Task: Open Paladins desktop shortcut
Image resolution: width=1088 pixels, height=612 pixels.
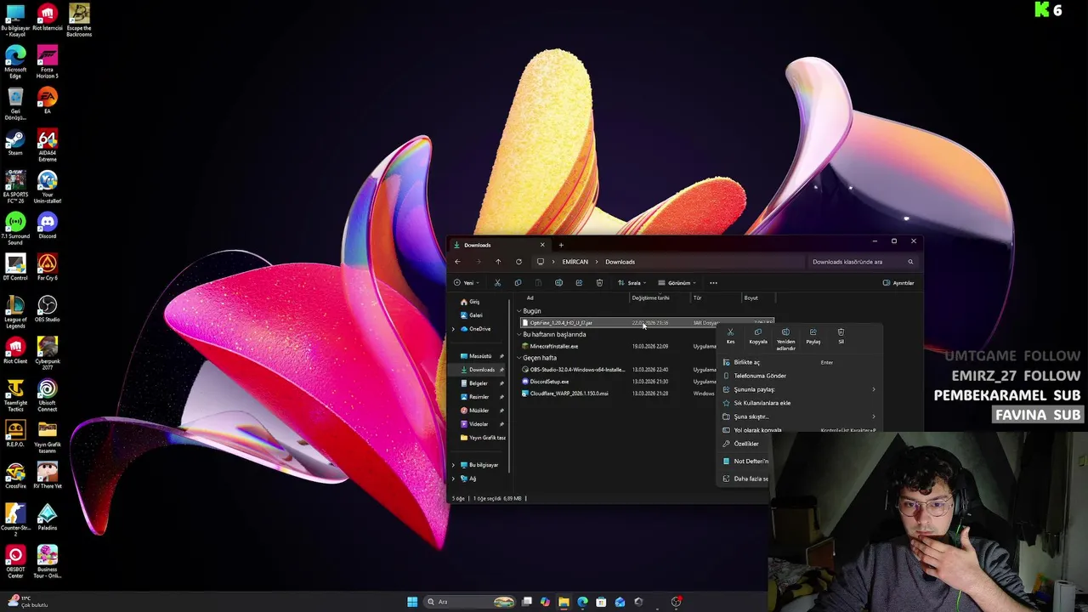Action: pyautogui.click(x=47, y=516)
